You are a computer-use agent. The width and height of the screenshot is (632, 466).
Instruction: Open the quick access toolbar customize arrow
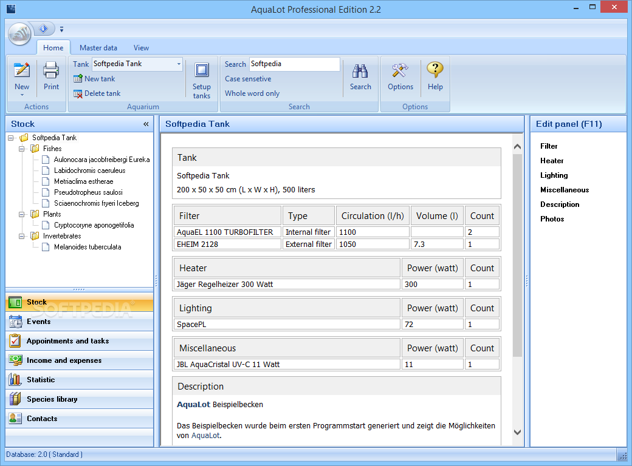pos(61,29)
